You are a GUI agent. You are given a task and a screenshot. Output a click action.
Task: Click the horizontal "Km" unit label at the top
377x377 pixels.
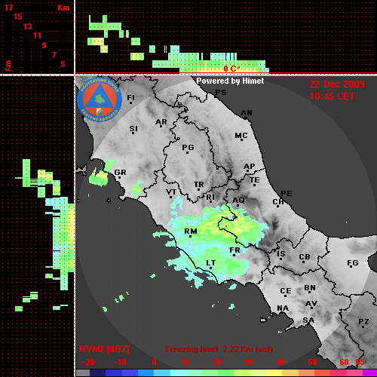pos(63,8)
